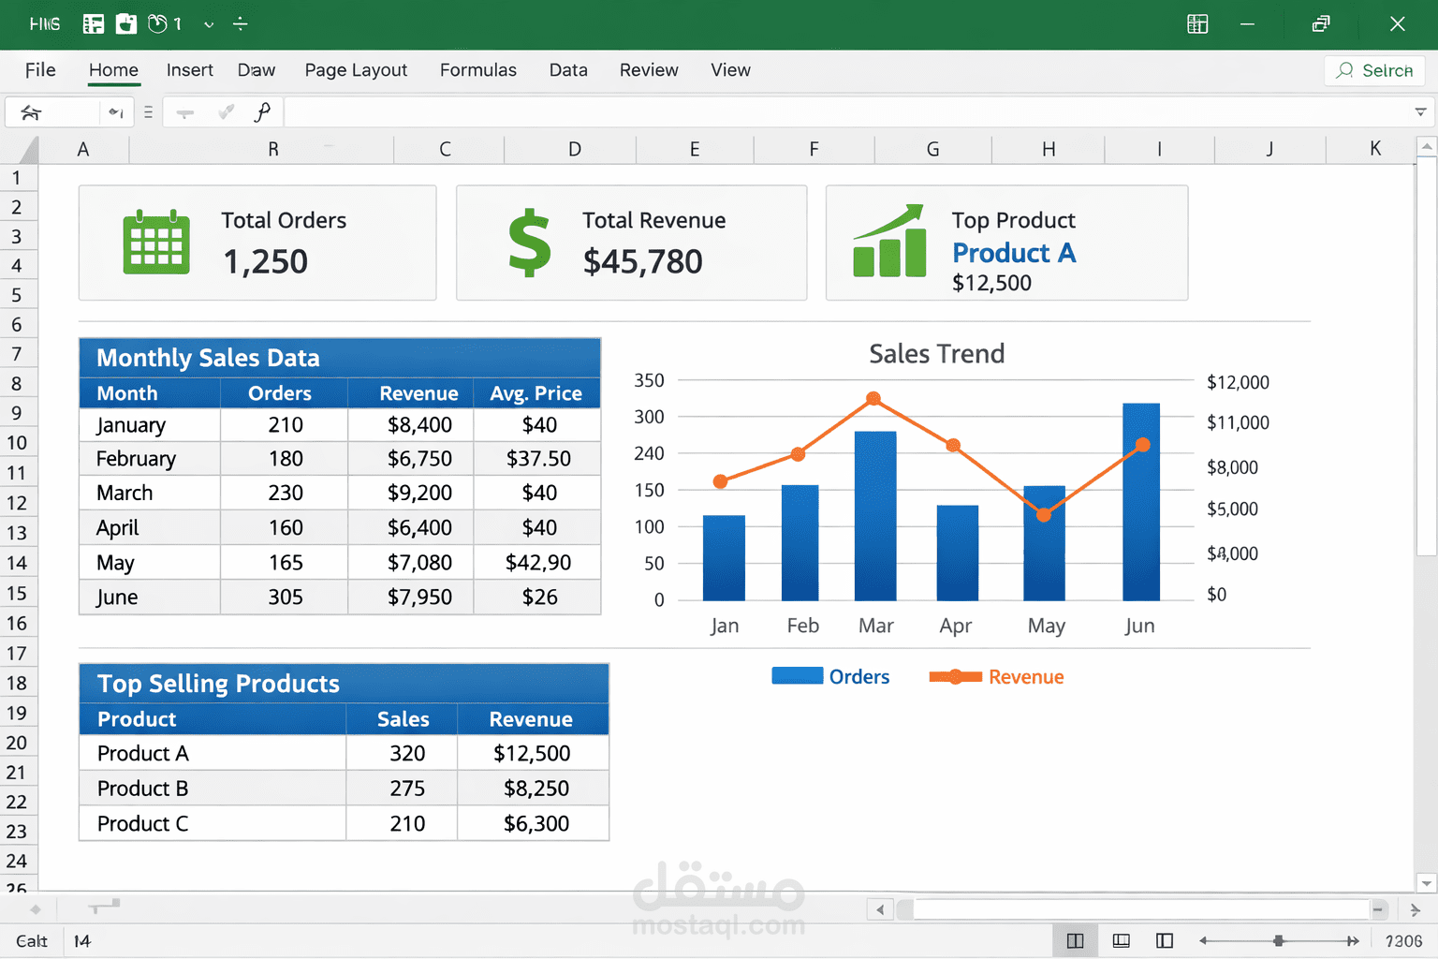The width and height of the screenshot is (1438, 959).
Task: Click the green dollar sign icon
Action: coord(530,243)
